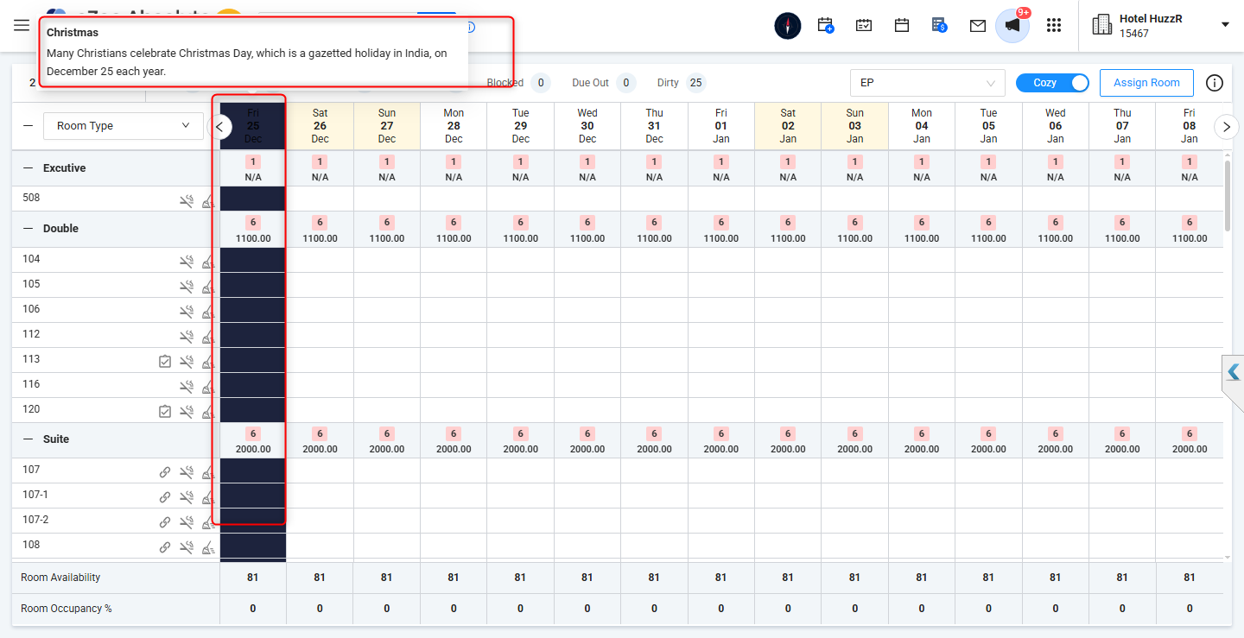Click the Room Occupancy % label
This screenshot has width=1244, height=638.
point(67,609)
